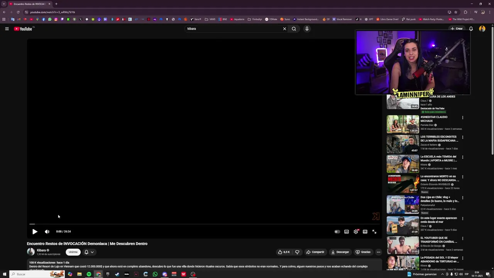This screenshot has height=278, width=494.
Task: Switch to theater mode view
Action: pyautogui.click(x=365, y=232)
